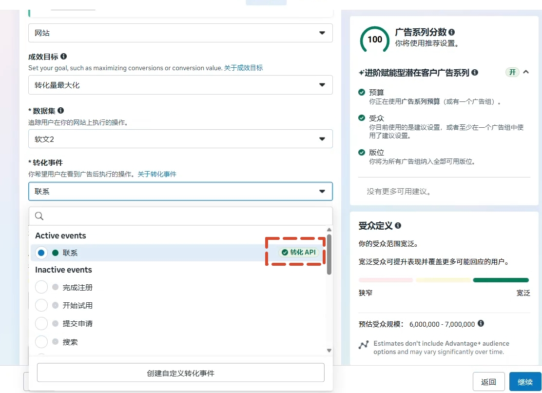Open the 关于成效目标 link
The image size is (542, 393).
point(243,68)
